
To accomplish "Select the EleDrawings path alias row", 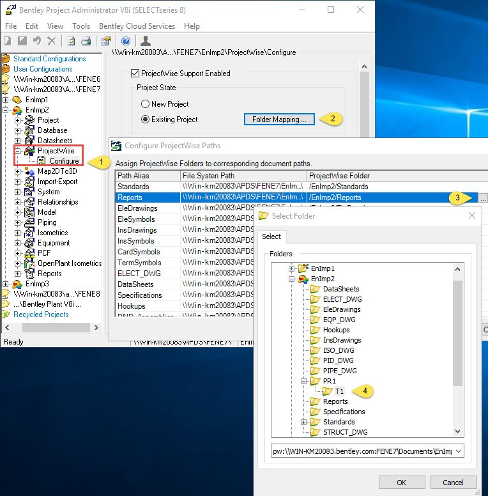I will [137, 208].
